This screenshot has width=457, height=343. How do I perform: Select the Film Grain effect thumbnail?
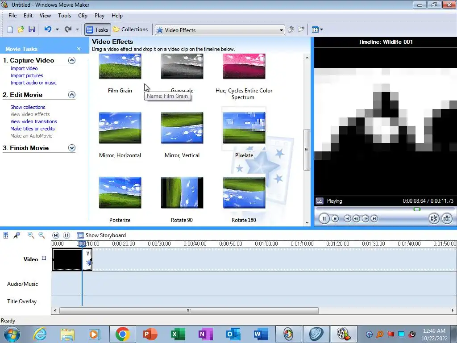coord(120,66)
